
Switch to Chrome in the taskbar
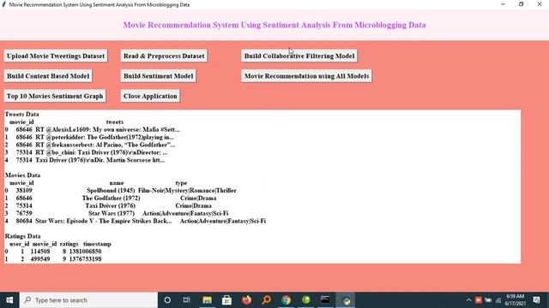[286, 300]
